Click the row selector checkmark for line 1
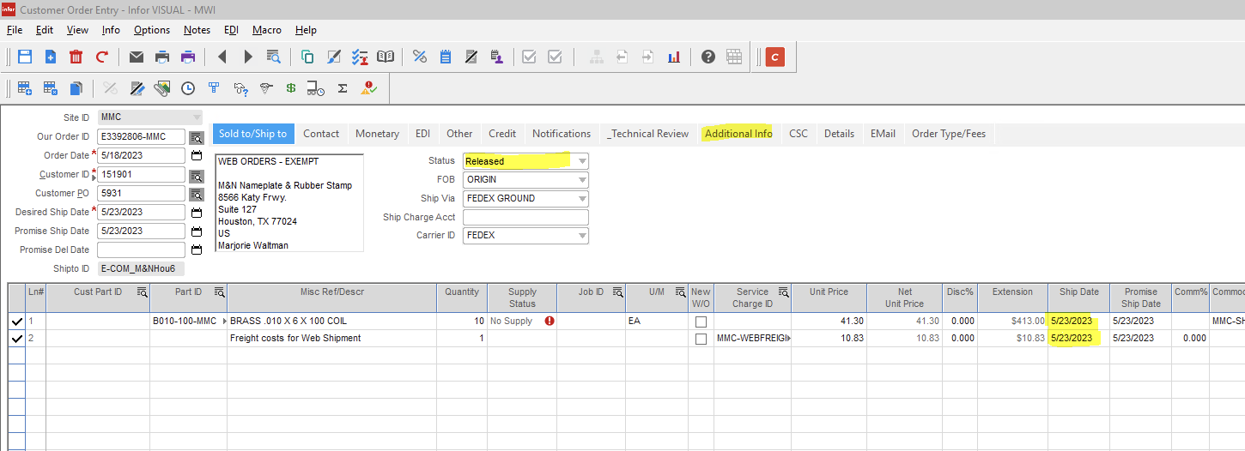 click(16, 322)
